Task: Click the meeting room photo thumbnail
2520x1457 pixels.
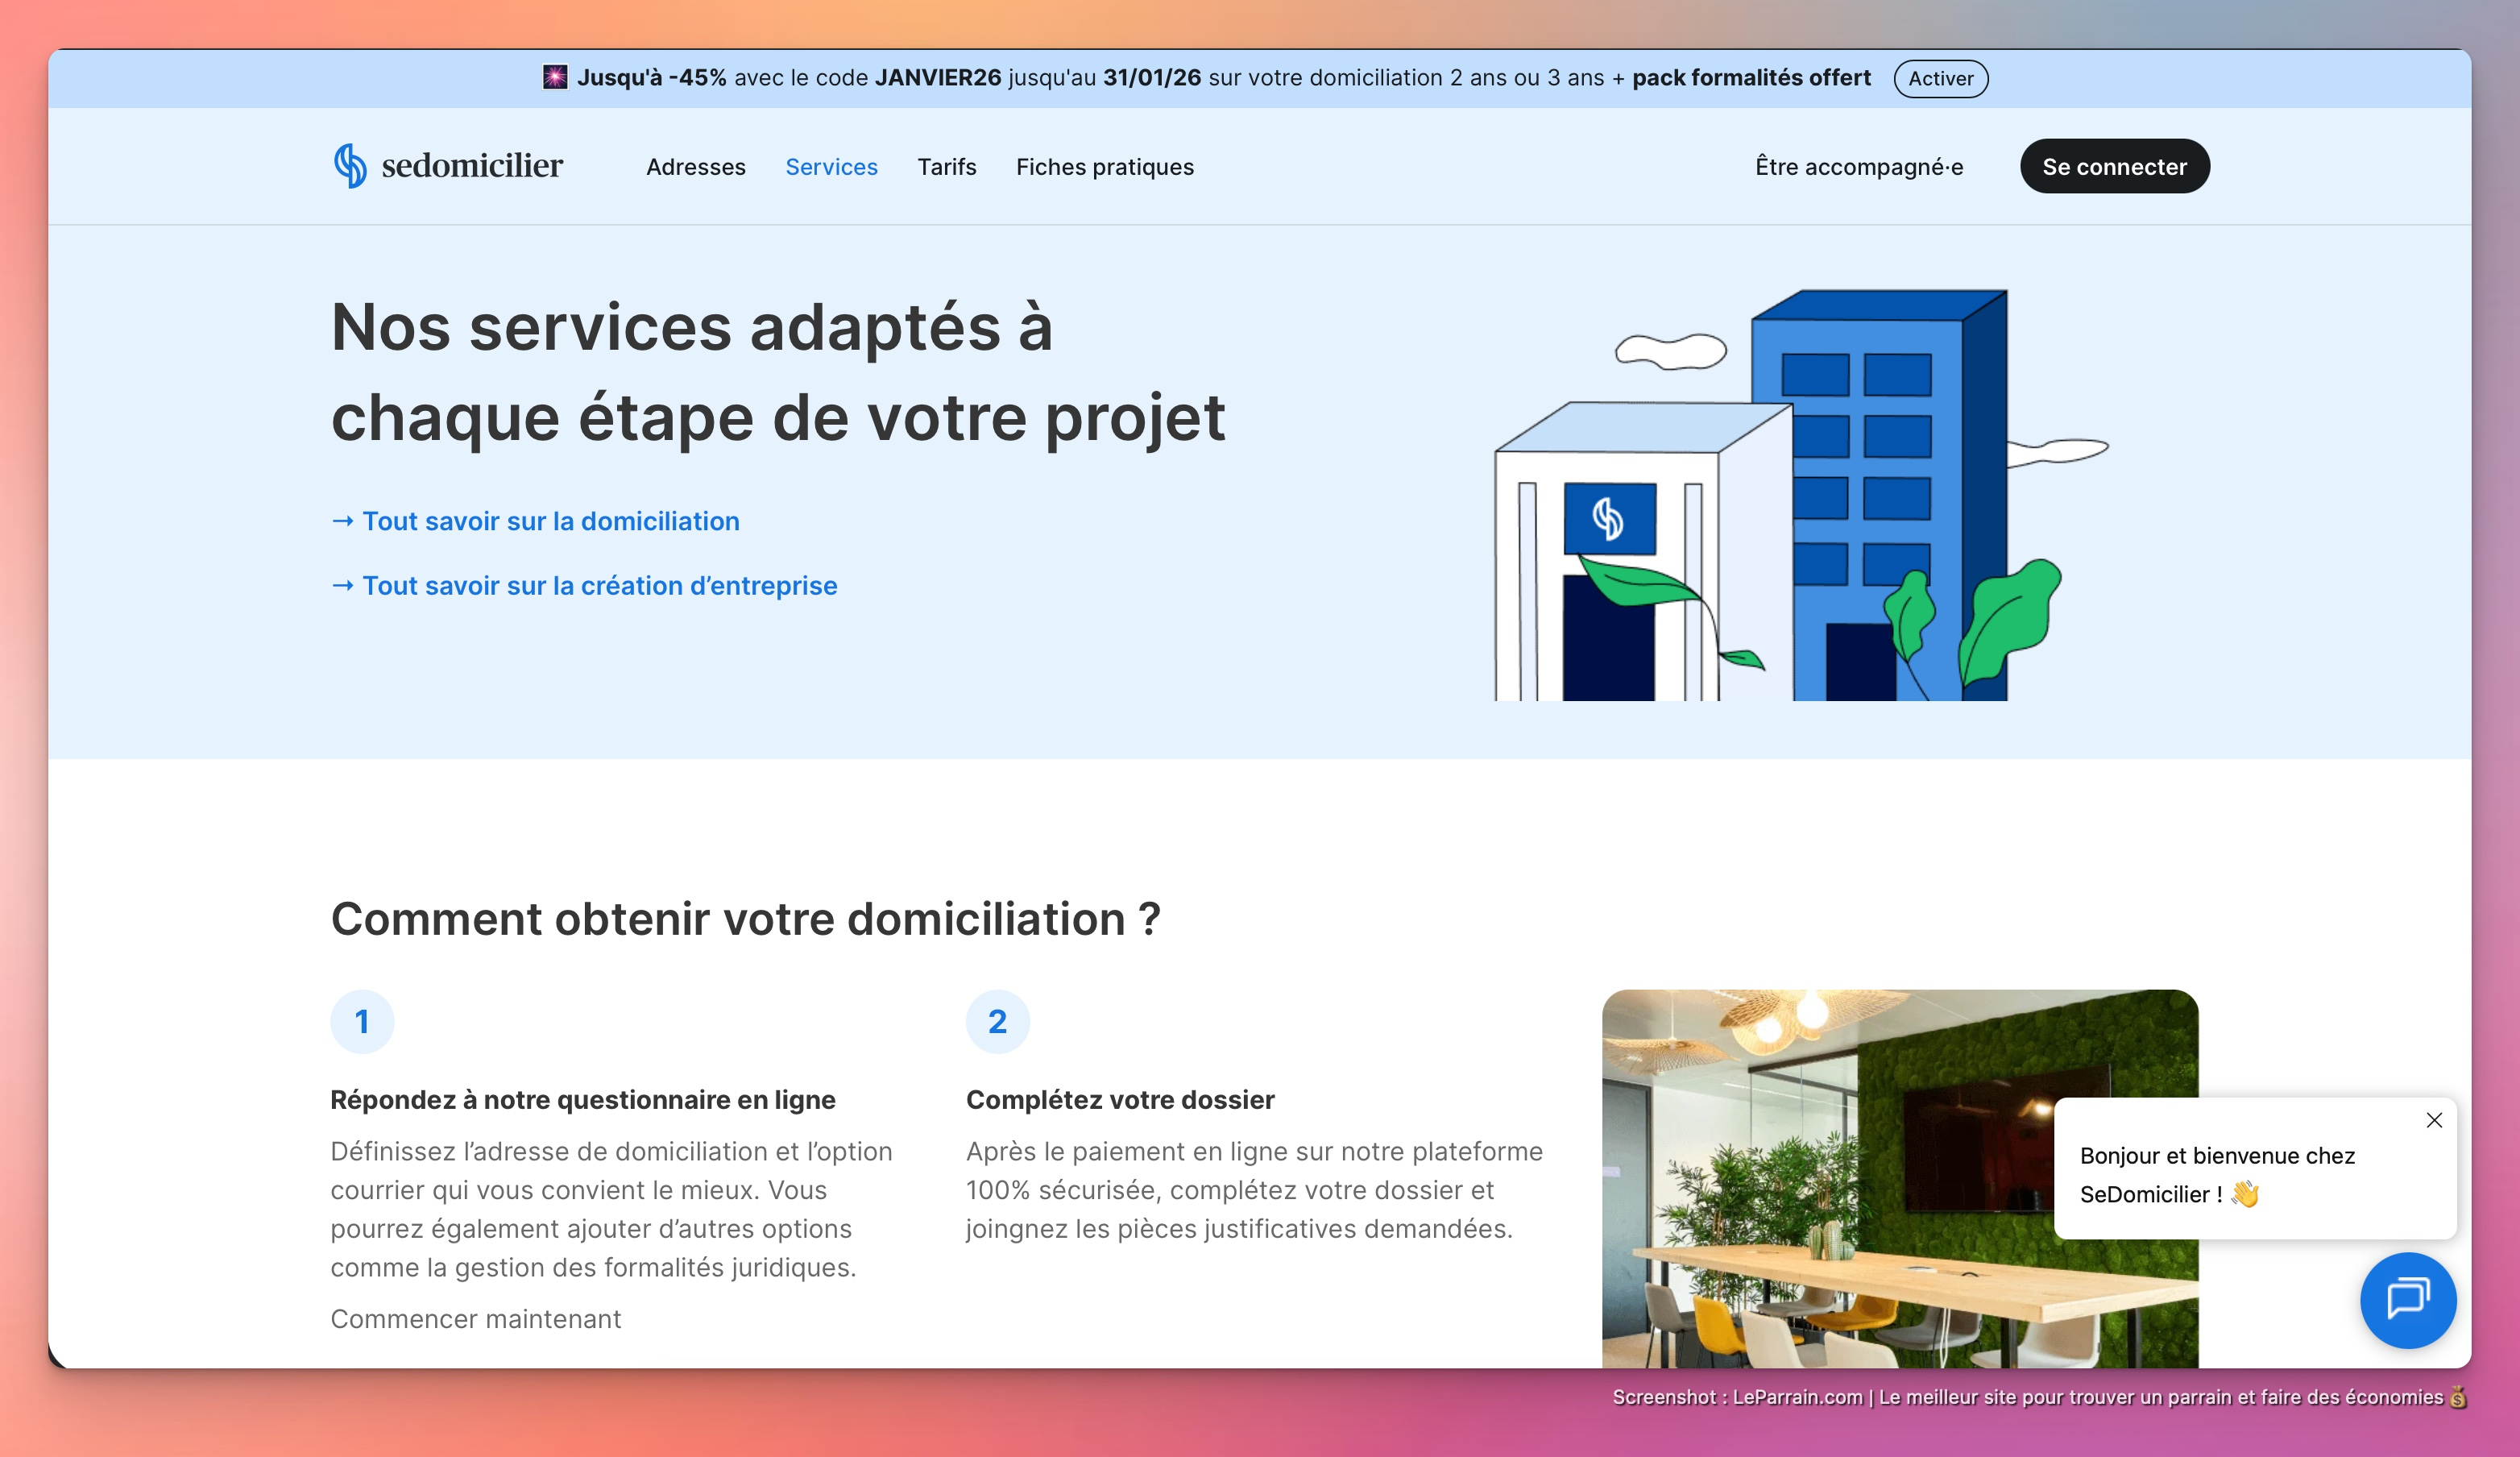Action: 1900,1180
